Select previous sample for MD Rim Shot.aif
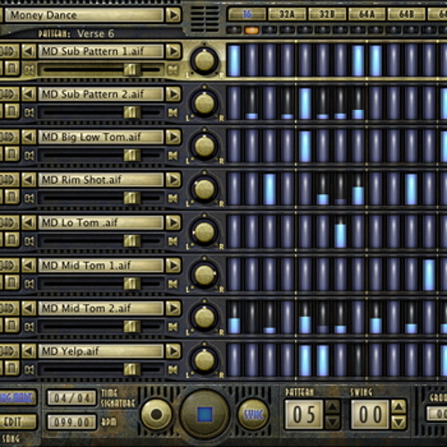The height and width of the screenshot is (447, 447). click(29, 180)
